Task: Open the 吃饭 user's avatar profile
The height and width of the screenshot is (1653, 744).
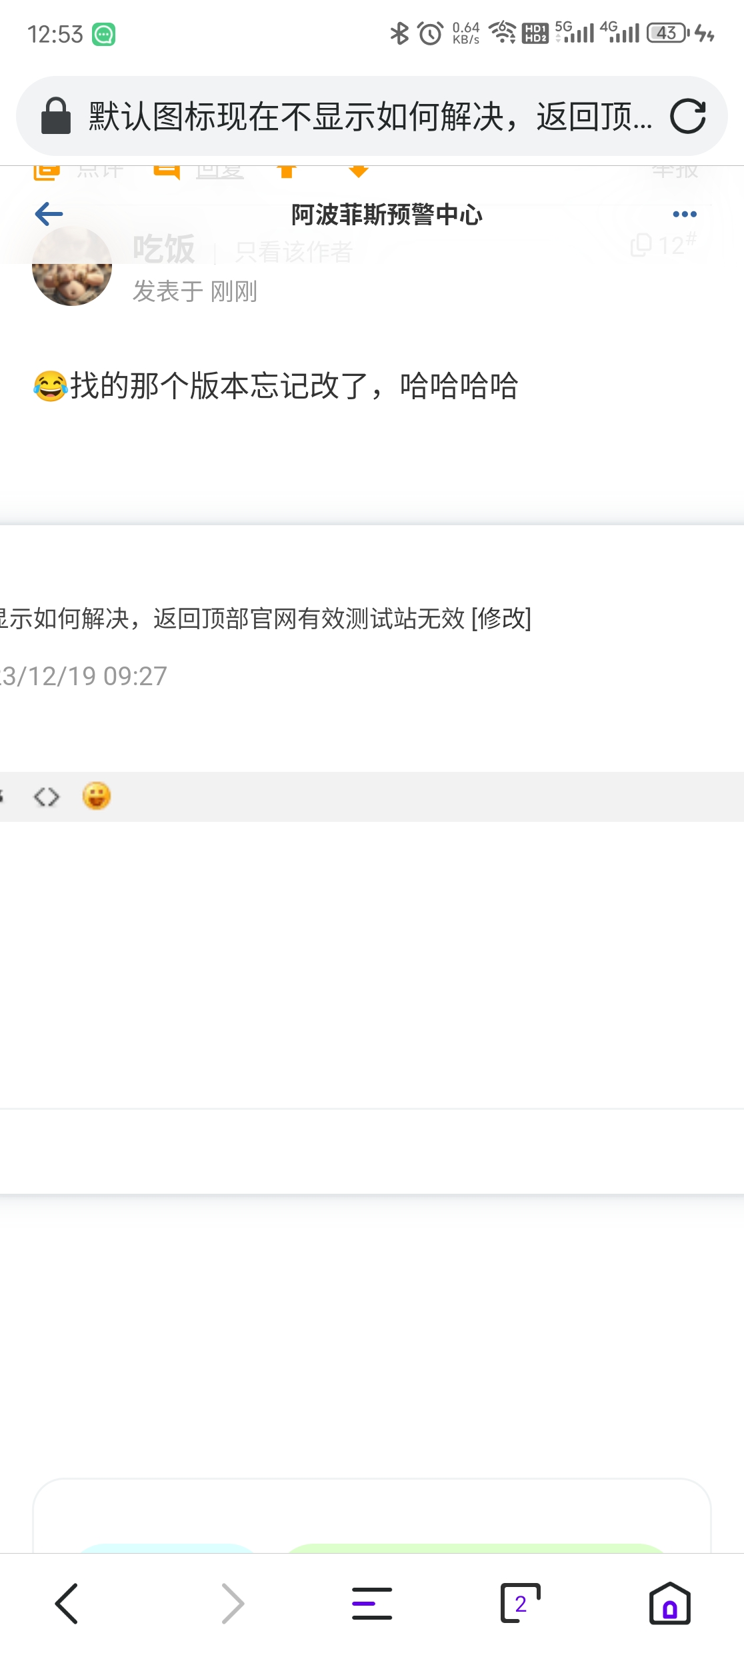Action: [x=72, y=266]
